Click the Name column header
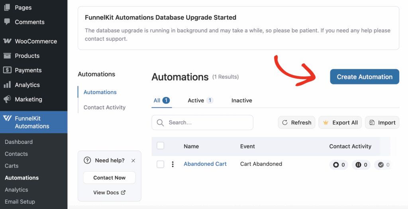The width and height of the screenshot is (408, 209). click(191, 146)
